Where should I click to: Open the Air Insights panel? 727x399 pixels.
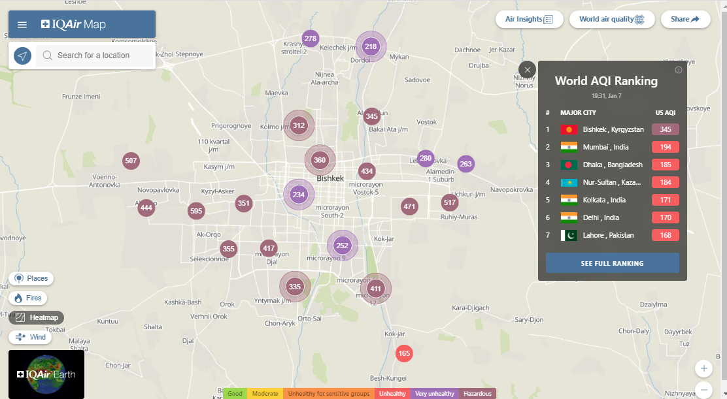click(x=529, y=20)
